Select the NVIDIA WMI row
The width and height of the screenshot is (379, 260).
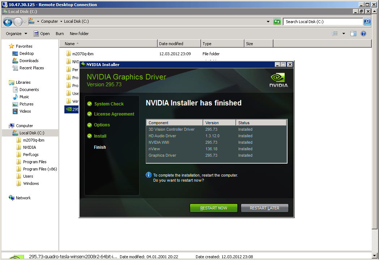click(216, 142)
